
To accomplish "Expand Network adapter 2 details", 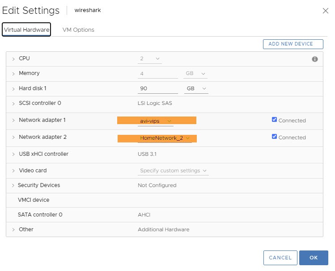I will click(13, 137).
